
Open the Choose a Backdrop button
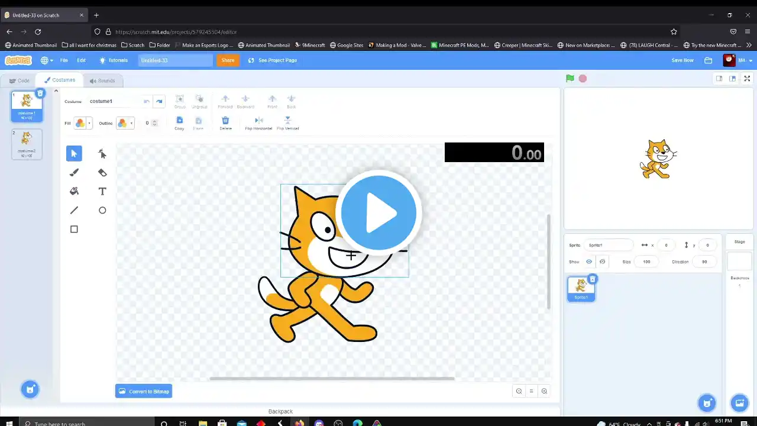point(739,403)
